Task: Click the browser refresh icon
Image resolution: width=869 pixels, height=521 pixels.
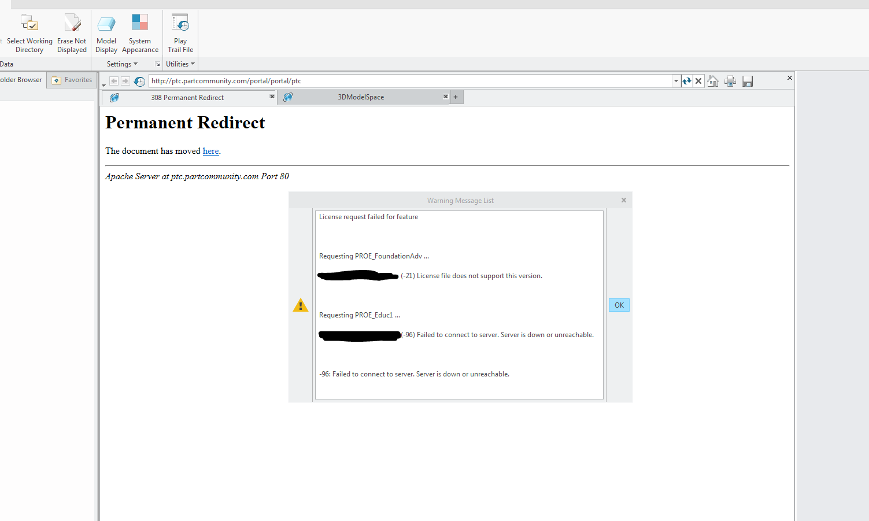Action: coord(686,81)
